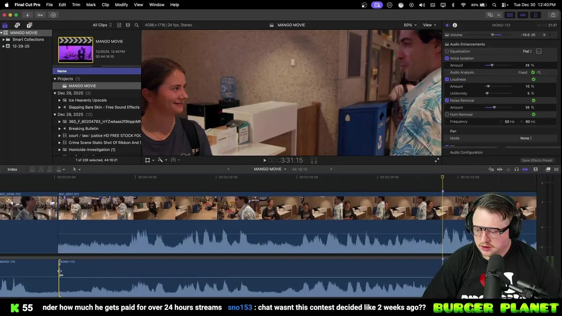Show the info inspector tab

click(455, 25)
